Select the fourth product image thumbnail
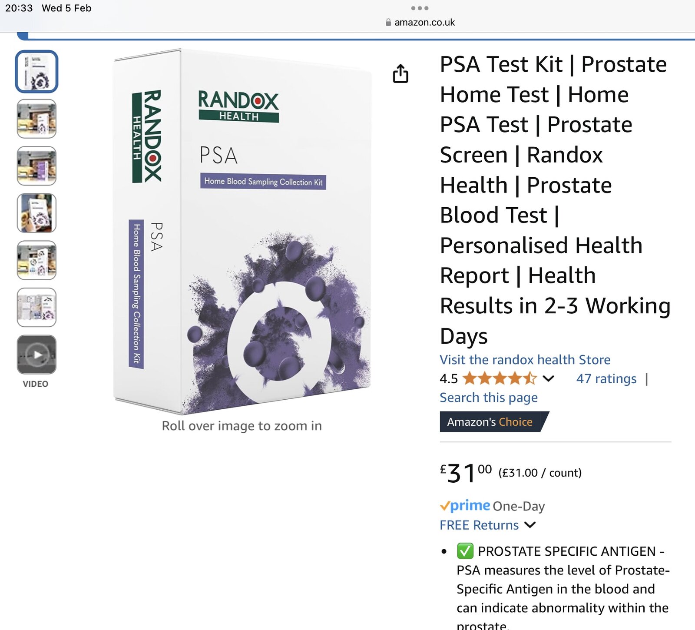The height and width of the screenshot is (630, 695). click(x=36, y=213)
